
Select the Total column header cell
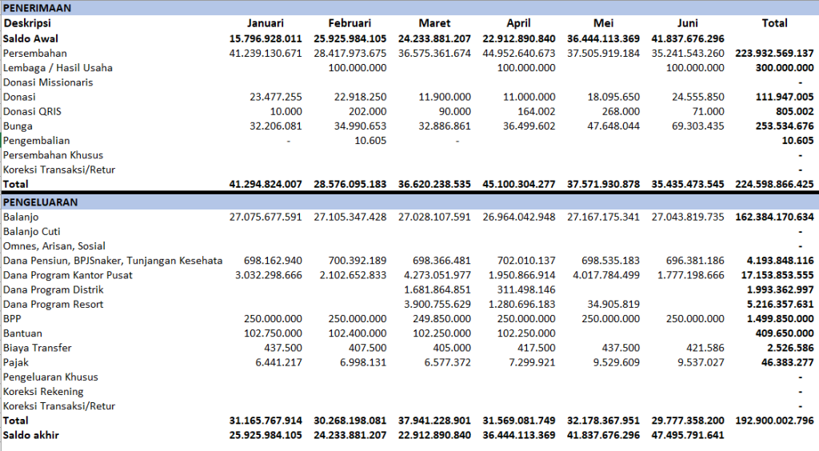coord(774,23)
